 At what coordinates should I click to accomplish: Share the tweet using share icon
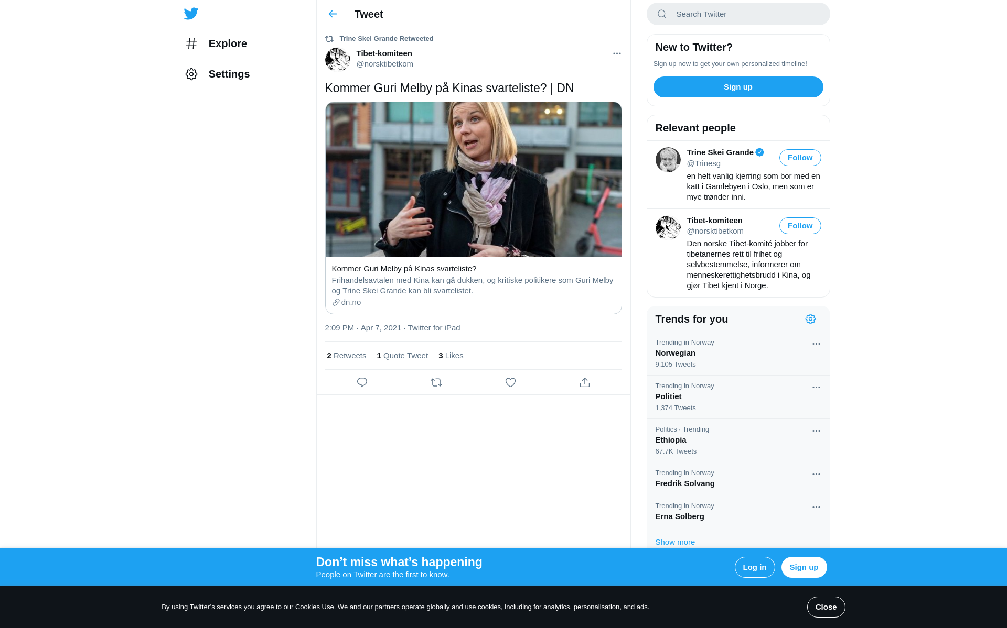point(585,382)
